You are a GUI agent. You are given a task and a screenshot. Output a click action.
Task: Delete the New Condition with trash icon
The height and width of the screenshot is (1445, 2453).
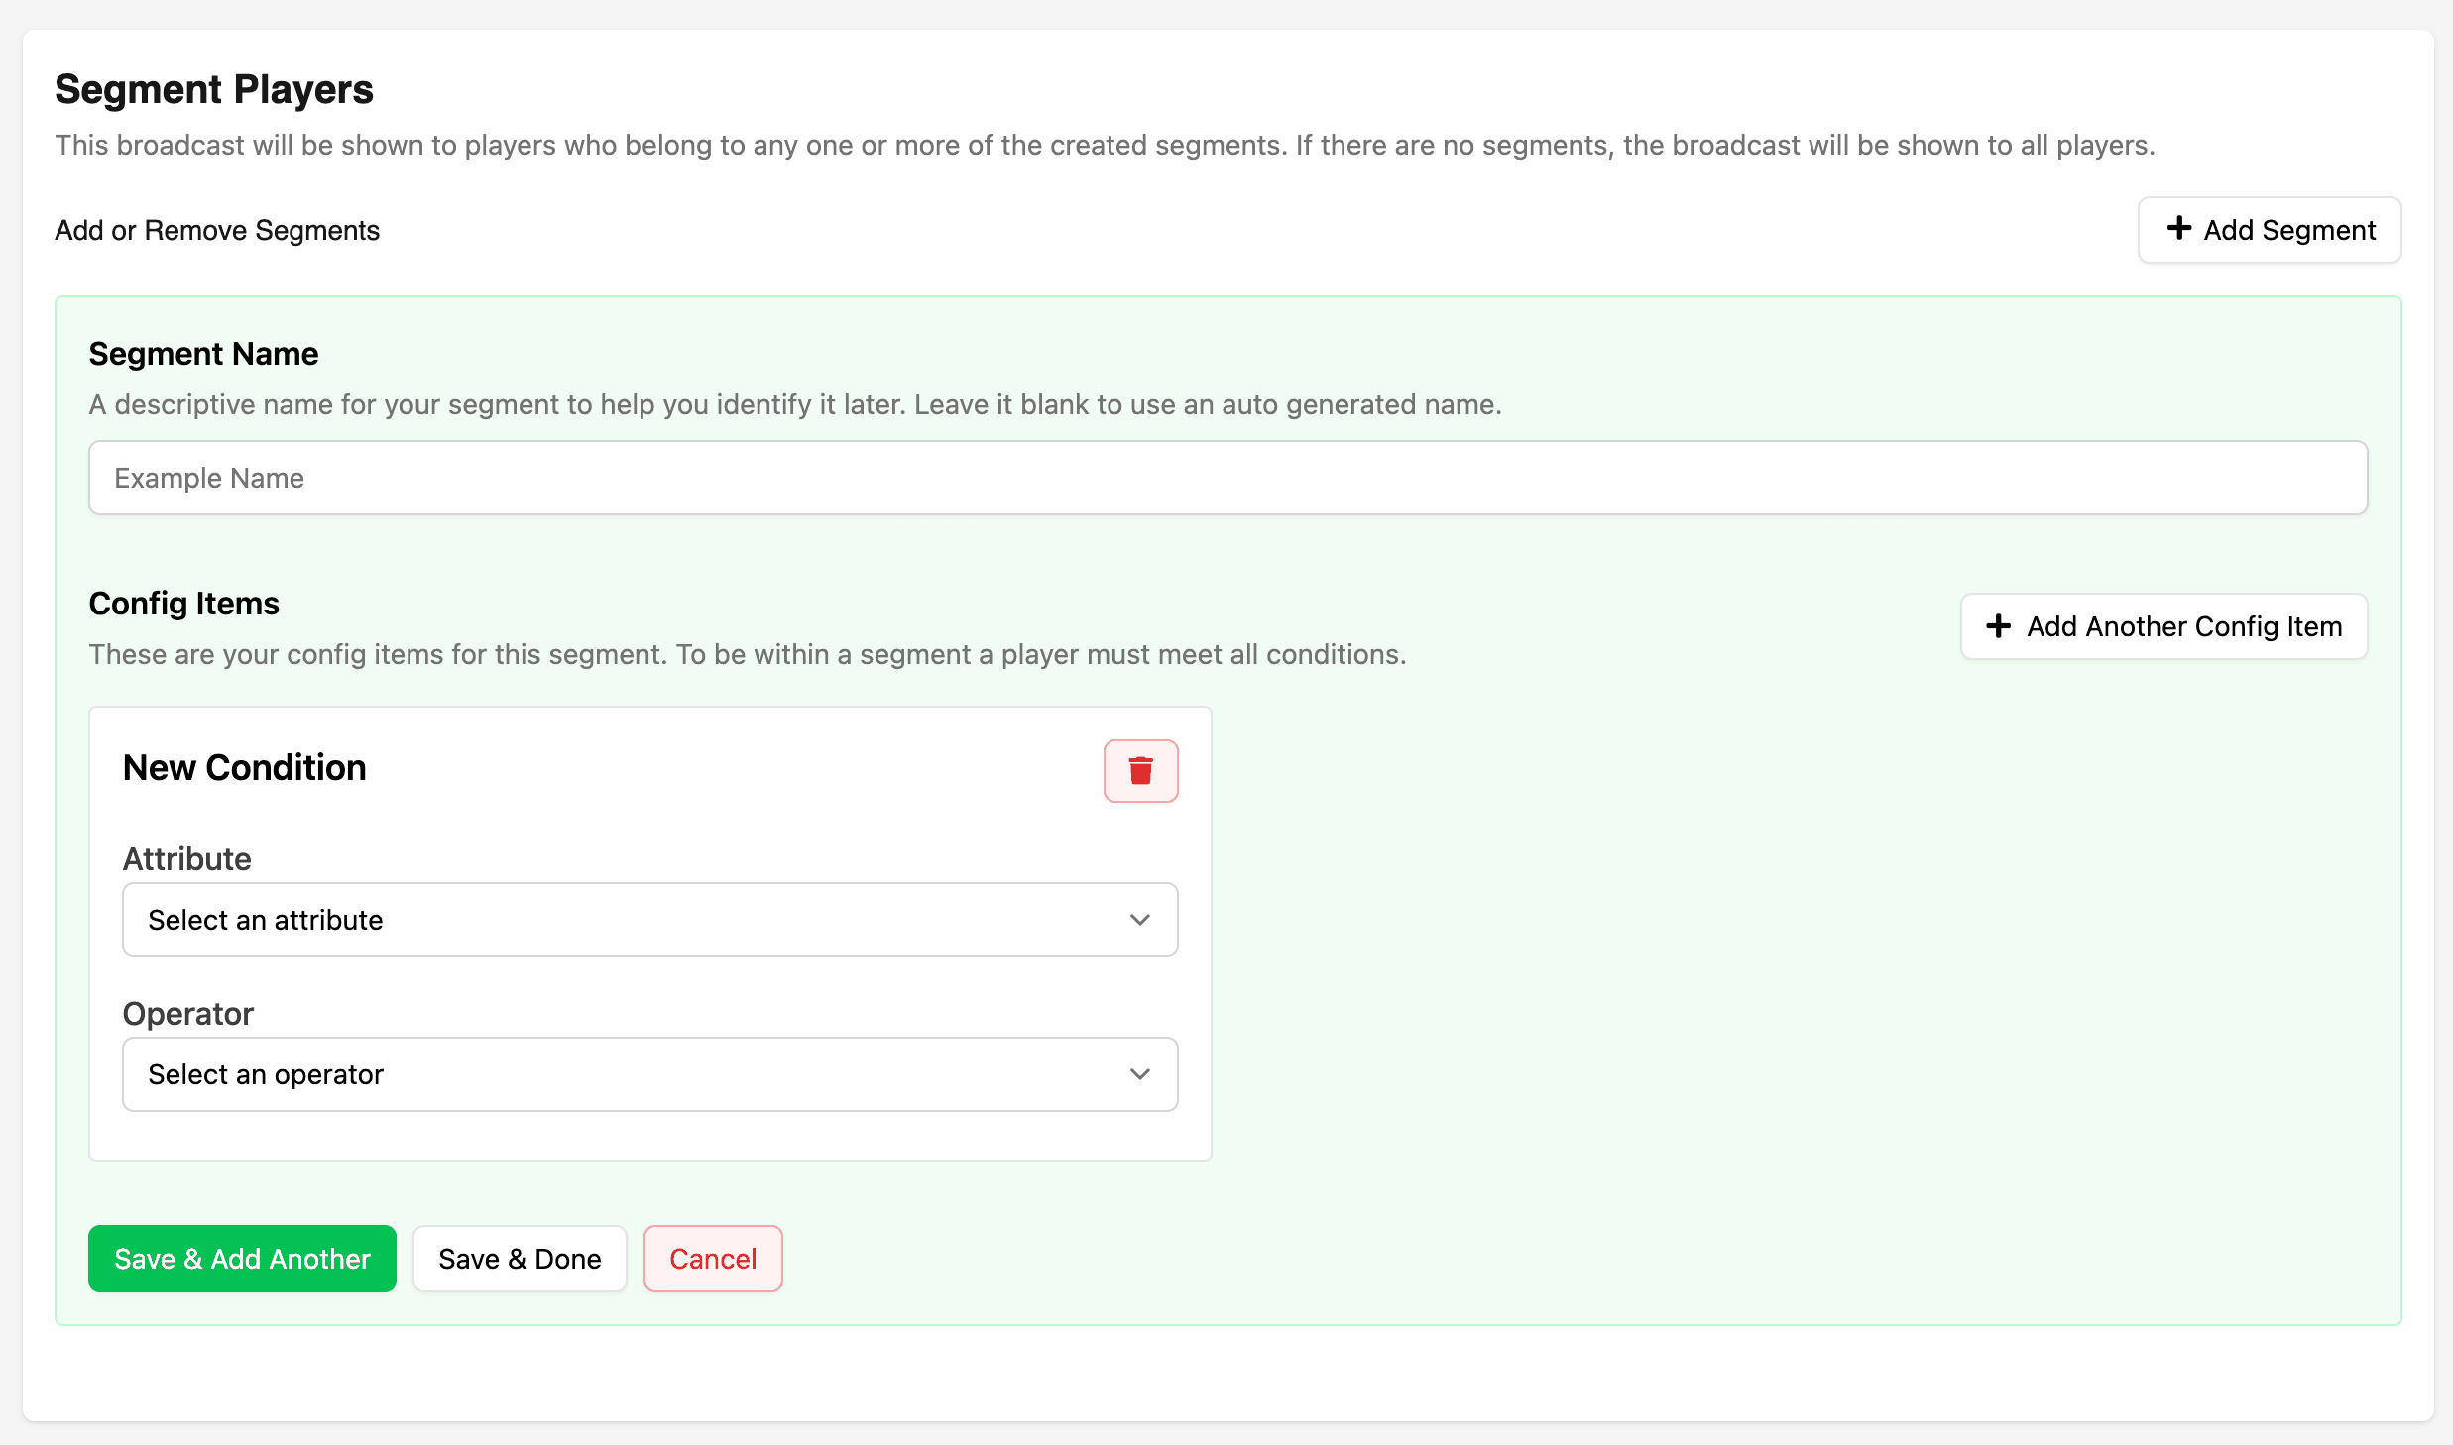pos(1140,770)
